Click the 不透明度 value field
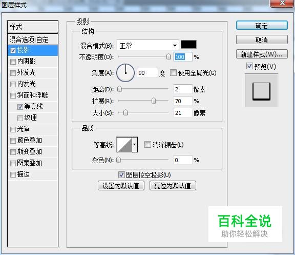The width and height of the screenshot is (295, 255). (x=182, y=57)
